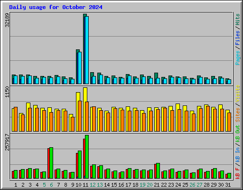
Task: Select day 25 on the x-axis
Action: (185, 185)
